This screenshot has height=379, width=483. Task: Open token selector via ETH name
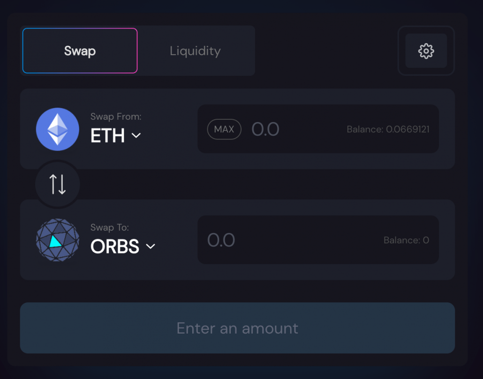pyautogui.click(x=107, y=136)
